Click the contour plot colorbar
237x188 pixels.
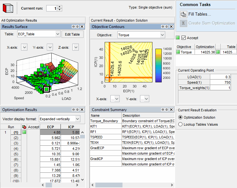pos(159,66)
